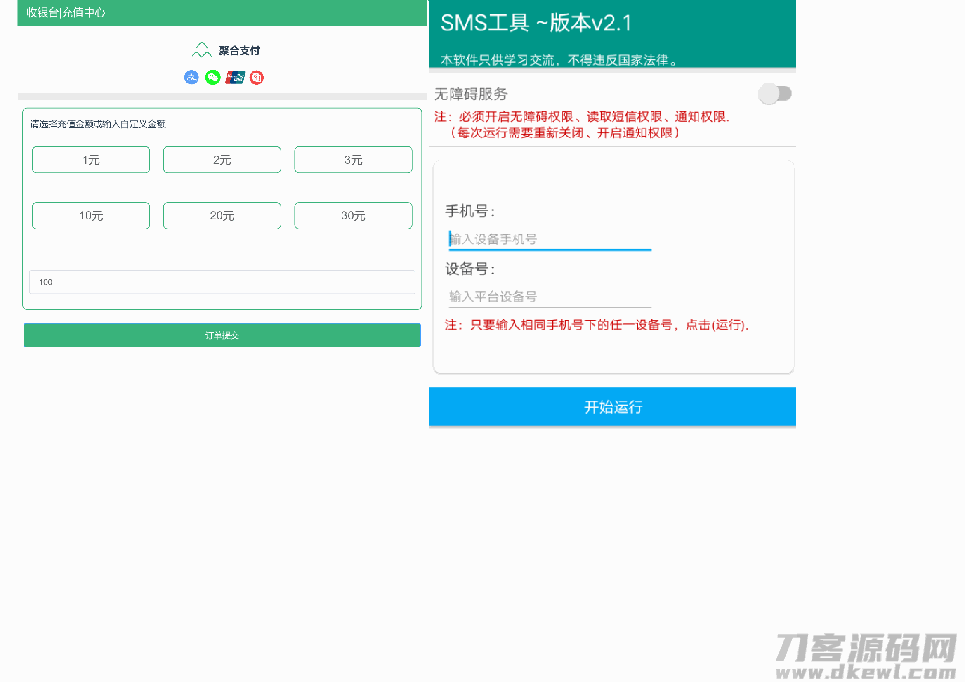This screenshot has height=682, width=965.
Task: Select the 1元 recharge amount
Action: click(91, 160)
